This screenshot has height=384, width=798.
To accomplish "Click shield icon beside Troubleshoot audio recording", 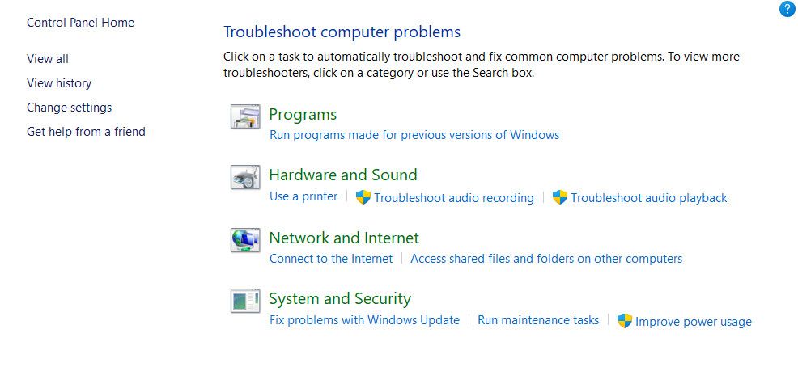I will coord(363,197).
